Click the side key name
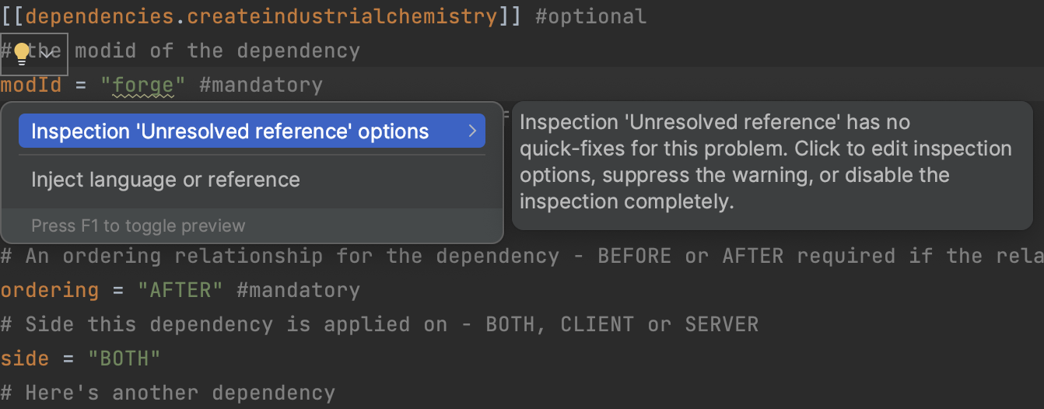This screenshot has width=1044, height=409. [x=24, y=358]
